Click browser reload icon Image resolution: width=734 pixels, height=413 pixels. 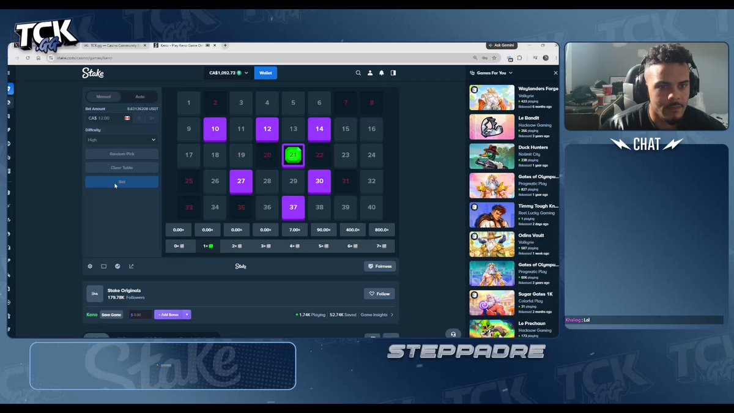[x=28, y=58]
